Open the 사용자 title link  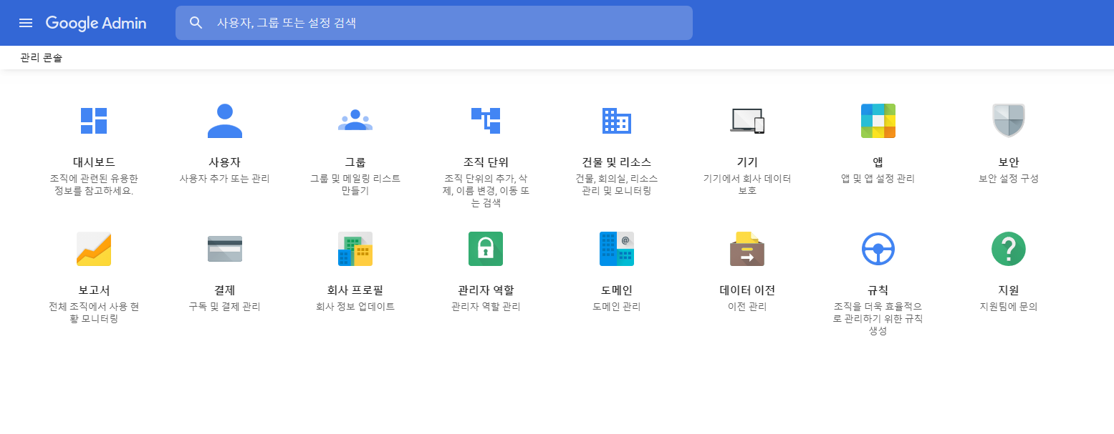click(x=225, y=162)
